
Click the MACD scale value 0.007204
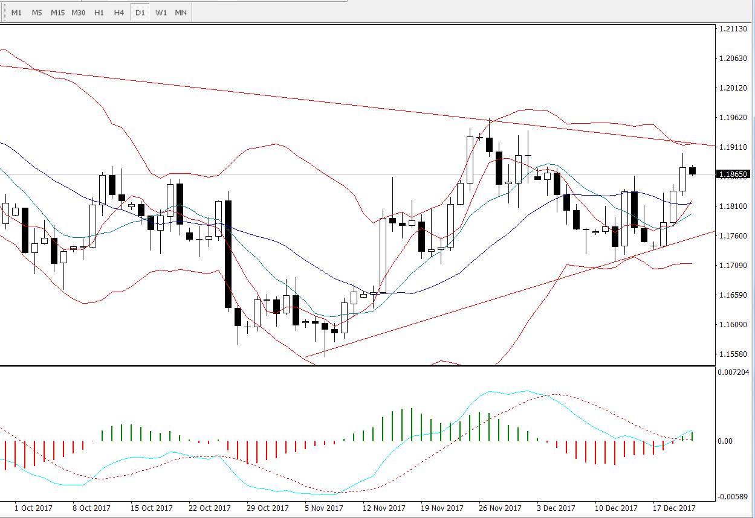tap(733, 373)
